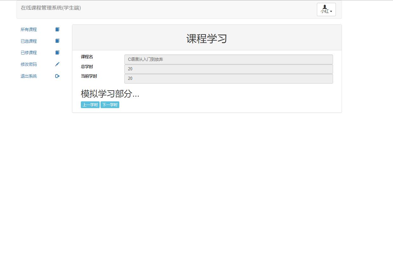
Task: Expand the 小红 user dropdown menu
Action: pos(326,10)
